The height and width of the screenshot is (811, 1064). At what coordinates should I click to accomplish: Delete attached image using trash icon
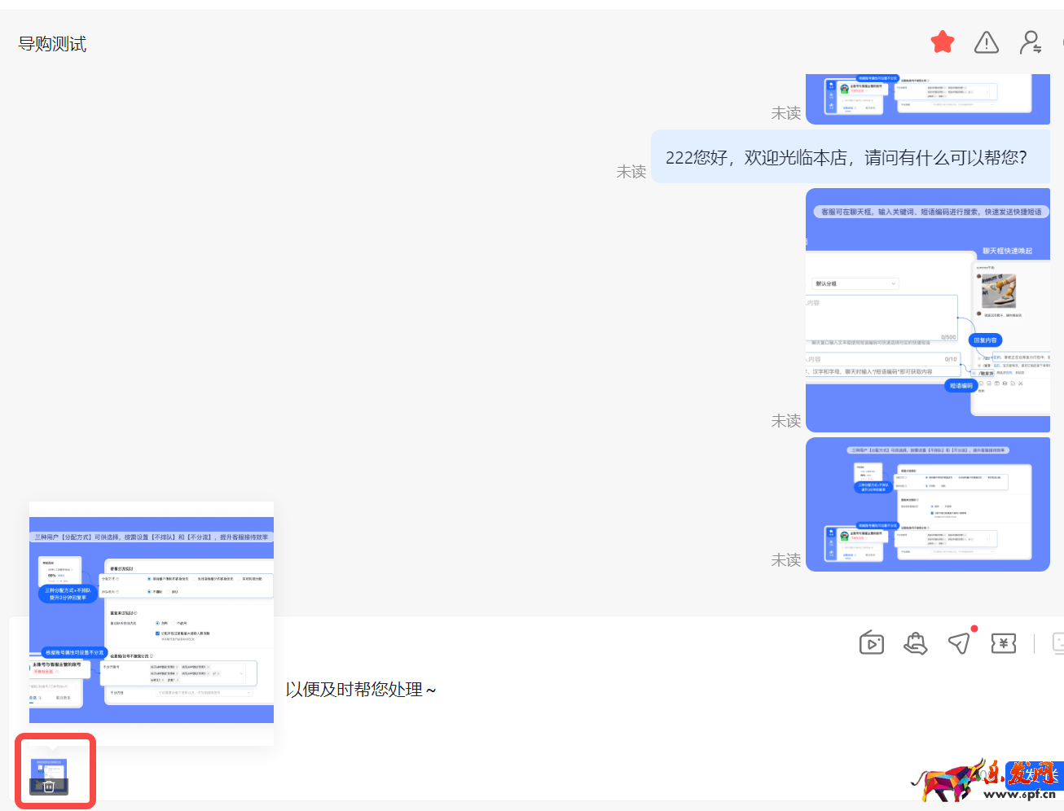tap(49, 786)
